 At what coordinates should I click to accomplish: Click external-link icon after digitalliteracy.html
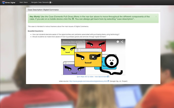click(x=108, y=81)
